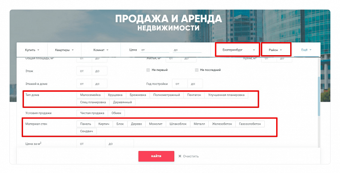Select Деревянный house type
The image size is (340, 173).
(x=123, y=102)
